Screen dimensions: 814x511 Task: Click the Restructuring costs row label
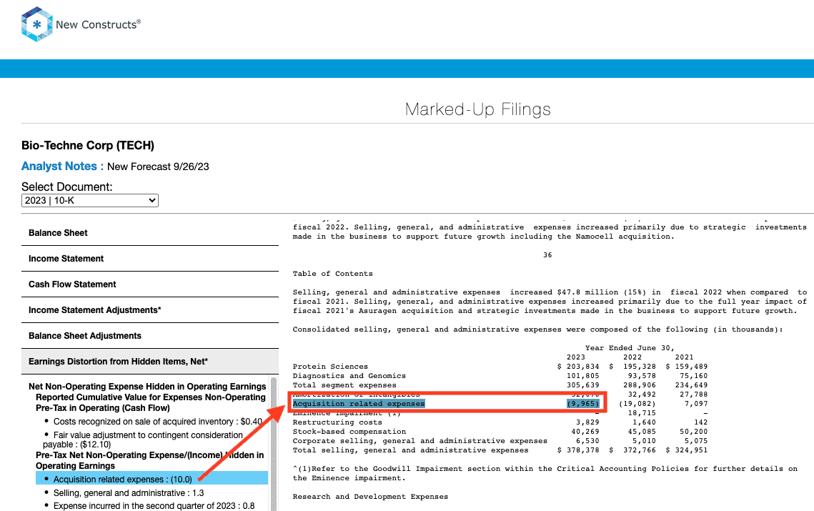coord(337,422)
